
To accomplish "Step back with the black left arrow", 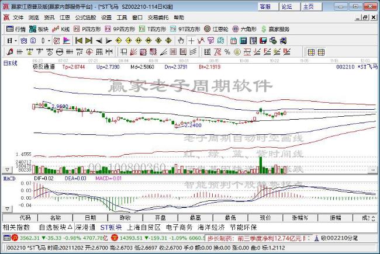I will (99, 41).
